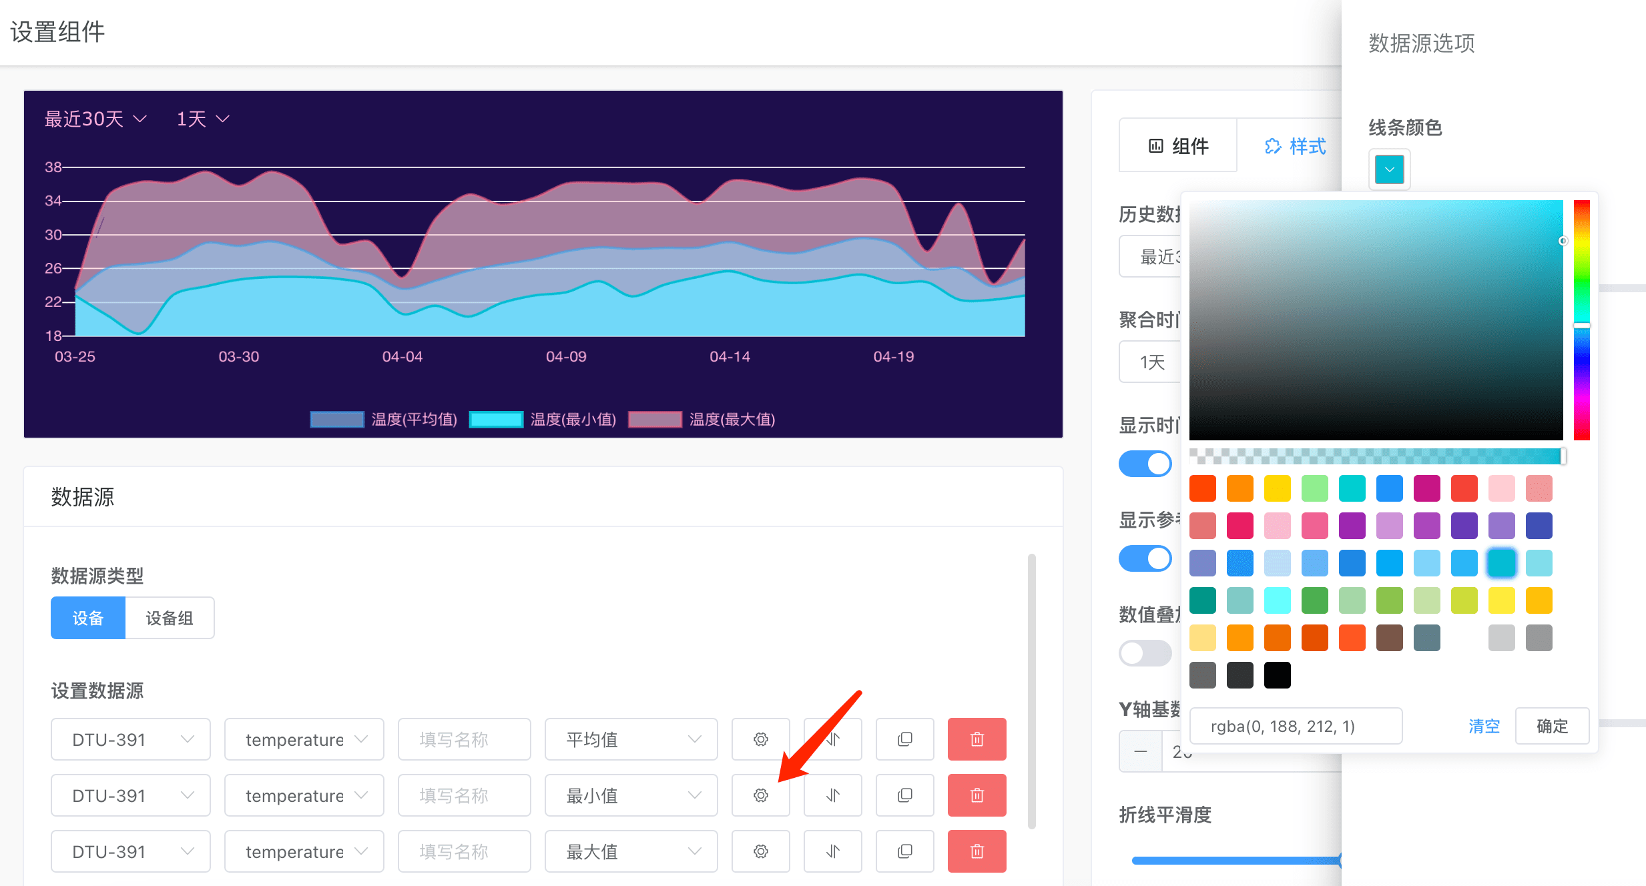Click 确定 to confirm color
Image resolution: width=1646 pixels, height=886 pixels.
click(1552, 726)
